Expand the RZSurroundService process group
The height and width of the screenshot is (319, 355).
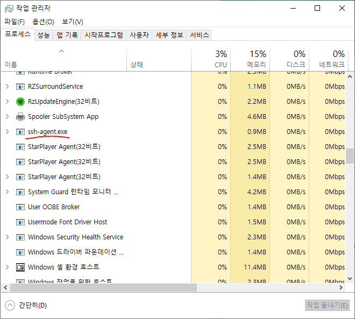7,86
